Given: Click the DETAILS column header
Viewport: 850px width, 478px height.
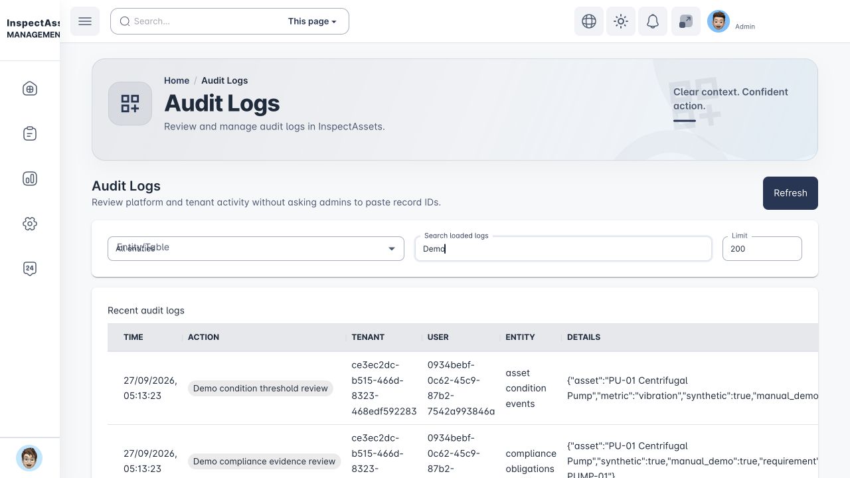Looking at the screenshot, I should [x=584, y=337].
